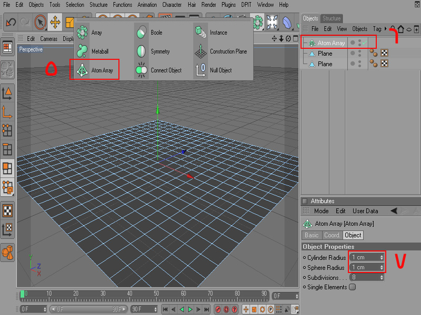Click the Undo arrow in the top toolbar
421x315 pixels.
coord(11,22)
